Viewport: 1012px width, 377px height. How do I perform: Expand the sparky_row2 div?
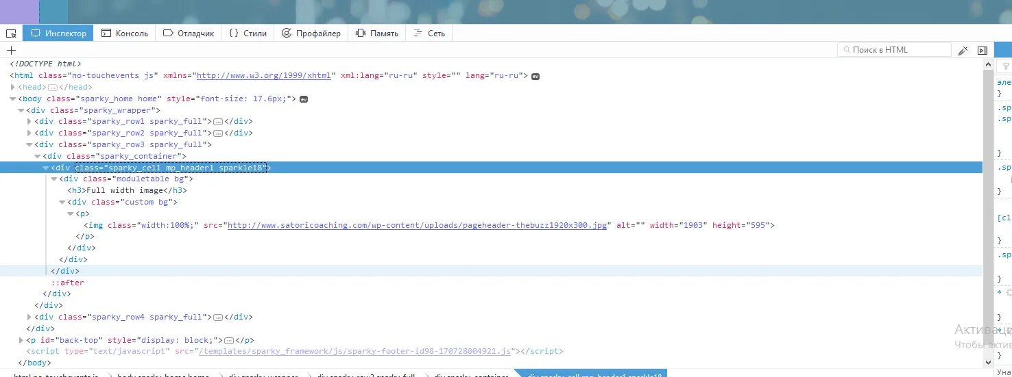[x=29, y=133]
